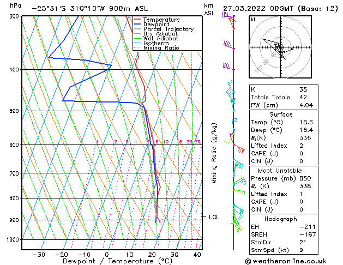343x265 pixels.
Task: Click the LCL marker label
Action: click(214, 217)
